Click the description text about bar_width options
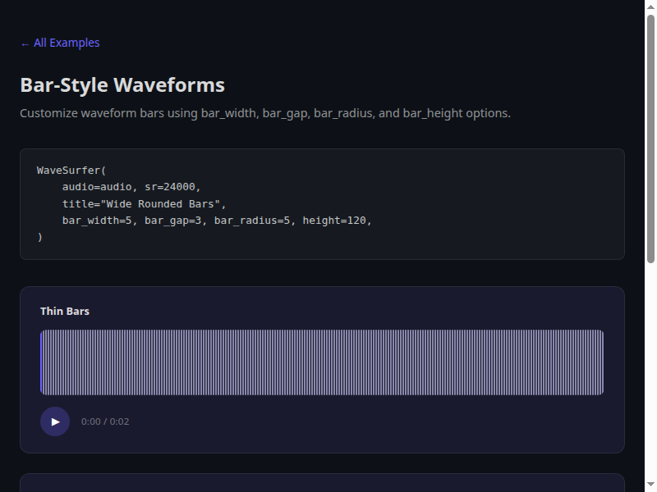This screenshot has width=657, height=492. click(x=265, y=113)
